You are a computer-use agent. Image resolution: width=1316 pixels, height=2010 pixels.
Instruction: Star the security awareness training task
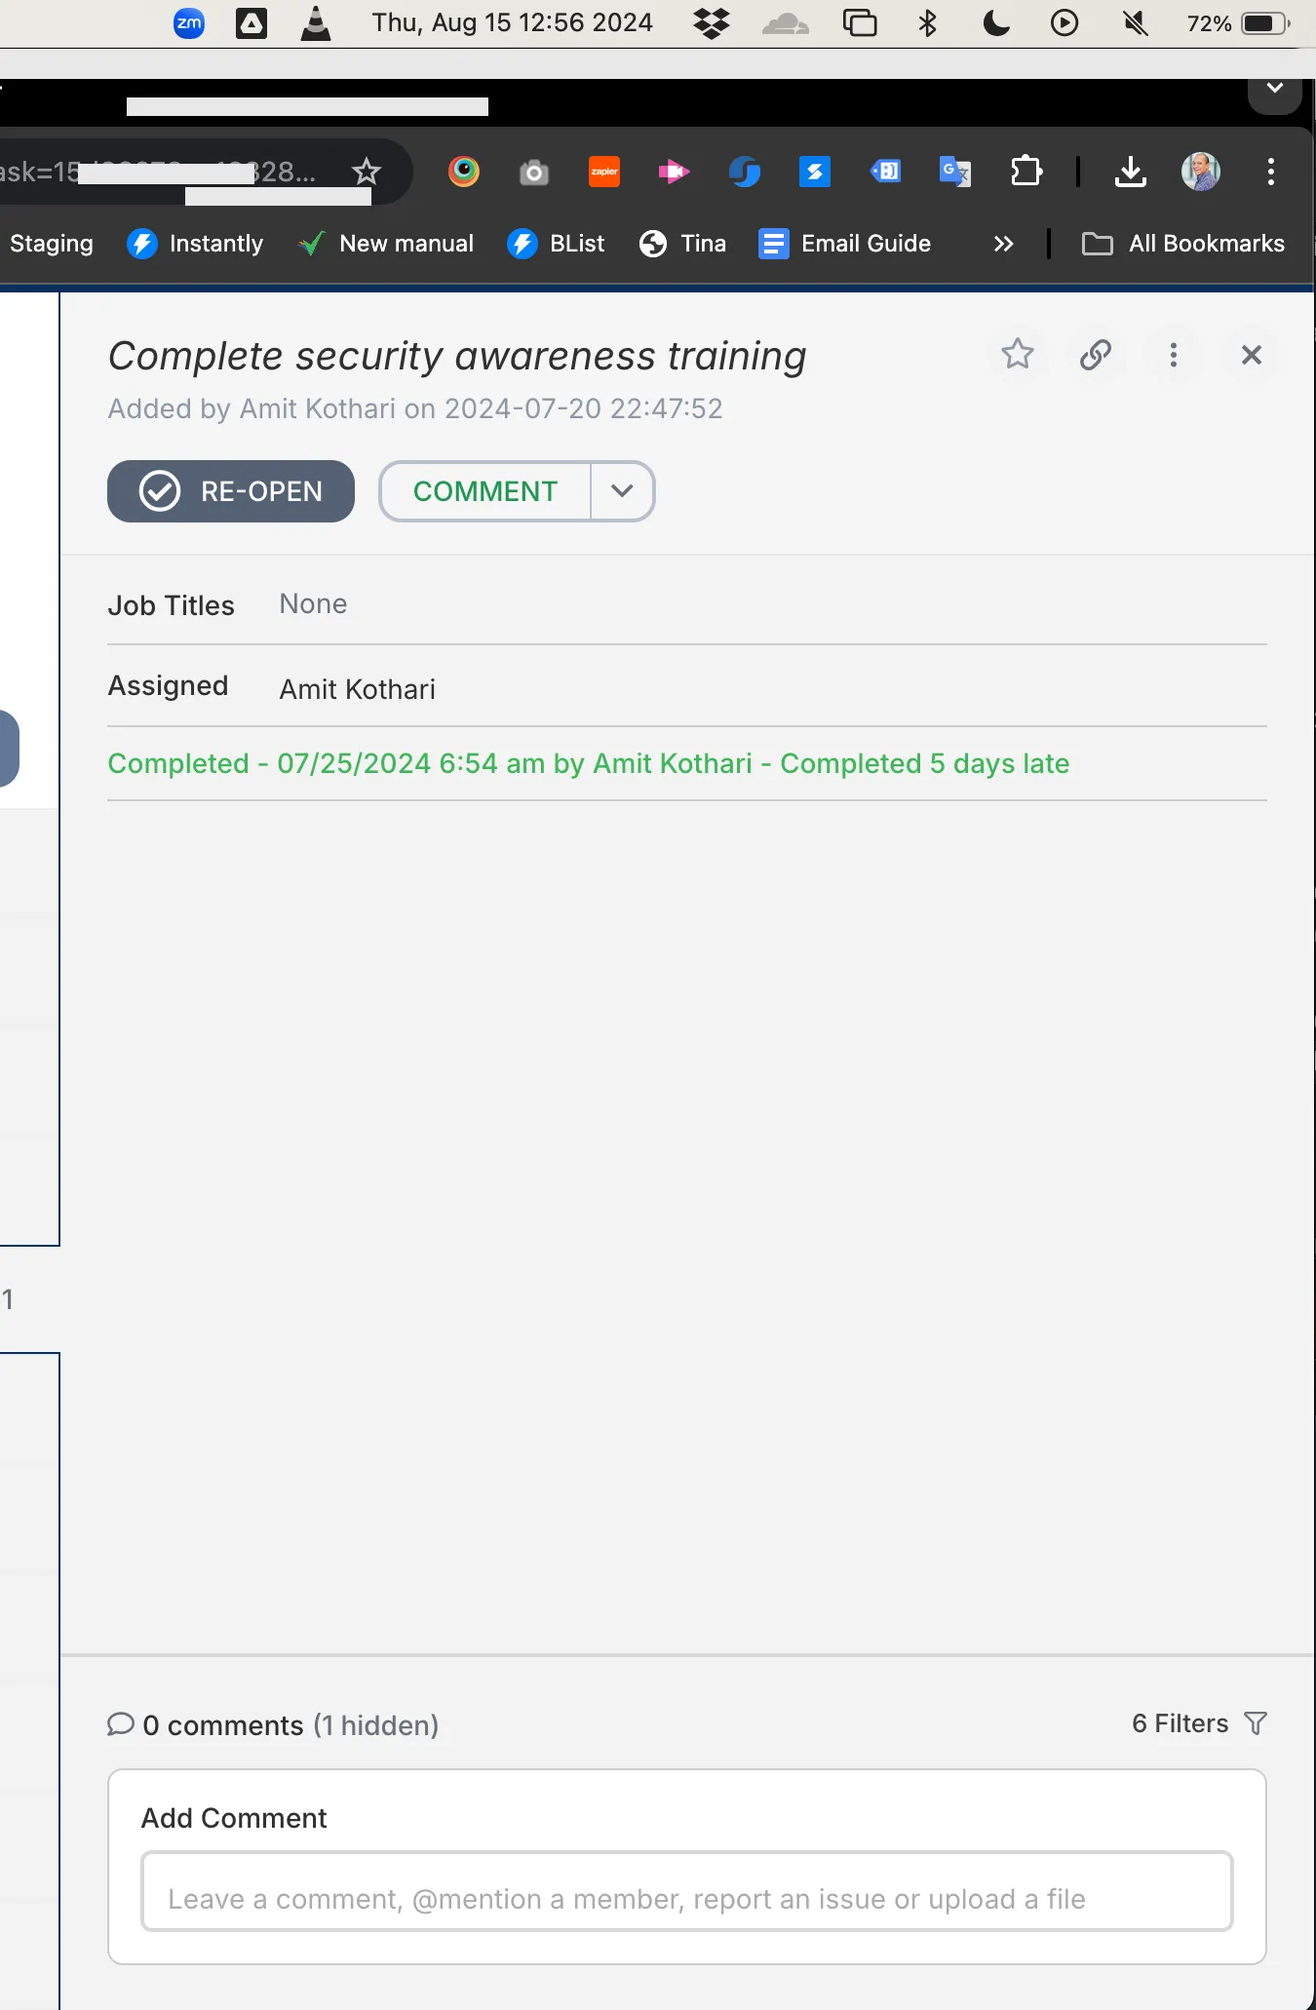1017,354
